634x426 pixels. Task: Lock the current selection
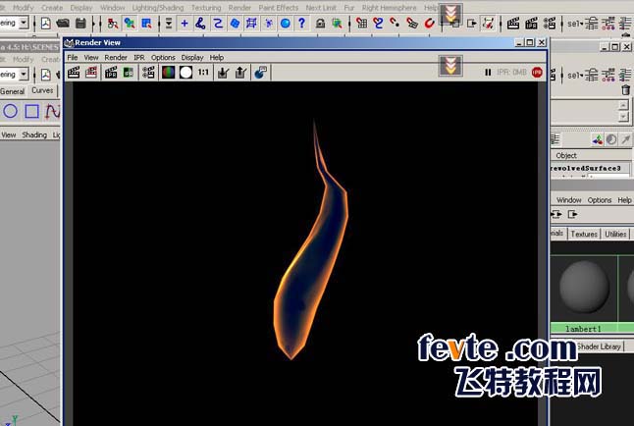tap(320, 24)
